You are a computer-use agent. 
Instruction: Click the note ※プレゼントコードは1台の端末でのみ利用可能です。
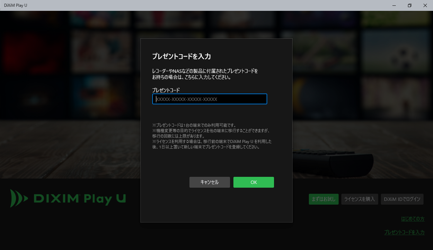click(194, 125)
